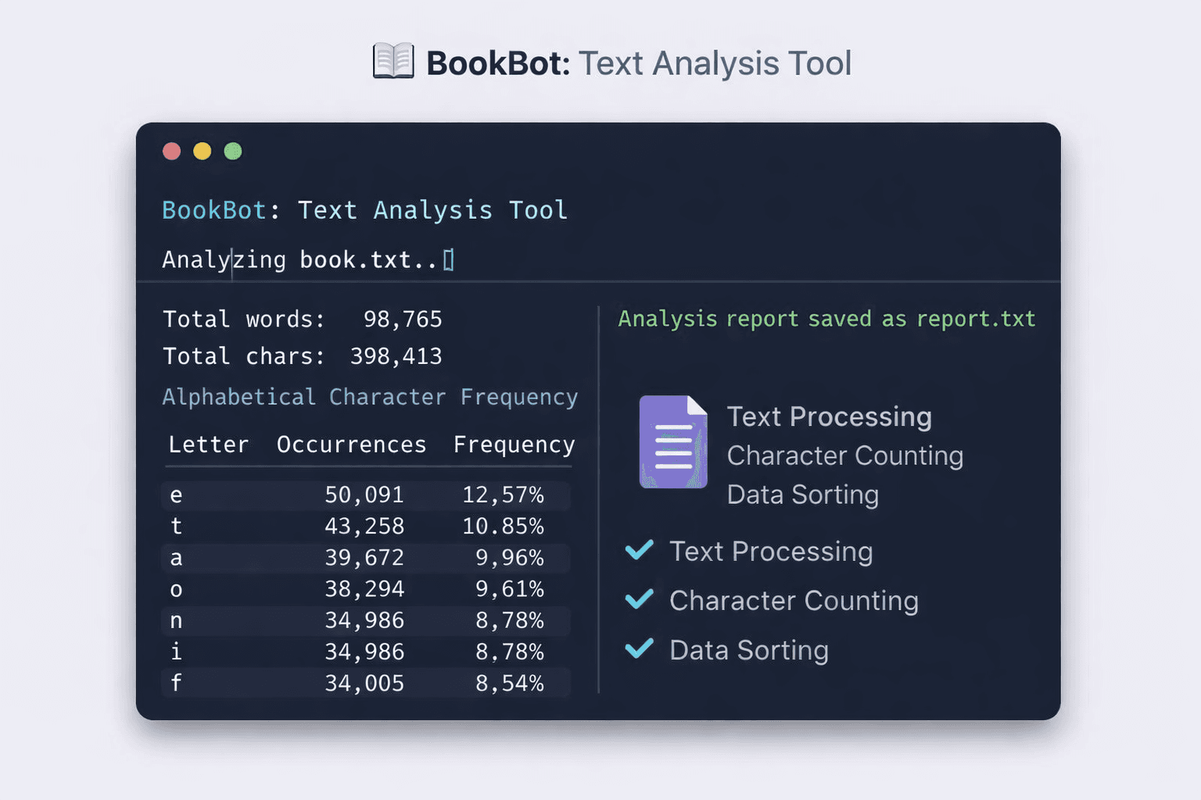This screenshot has height=800, width=1201.
Task: Open report.txt from the saved report message
Action: [977, 319]
